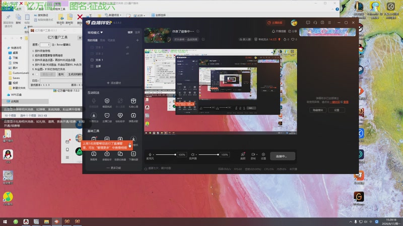Screen dimensions: 403x226
Task: Click 设置 button in the right chat panel
Action: 337,110
